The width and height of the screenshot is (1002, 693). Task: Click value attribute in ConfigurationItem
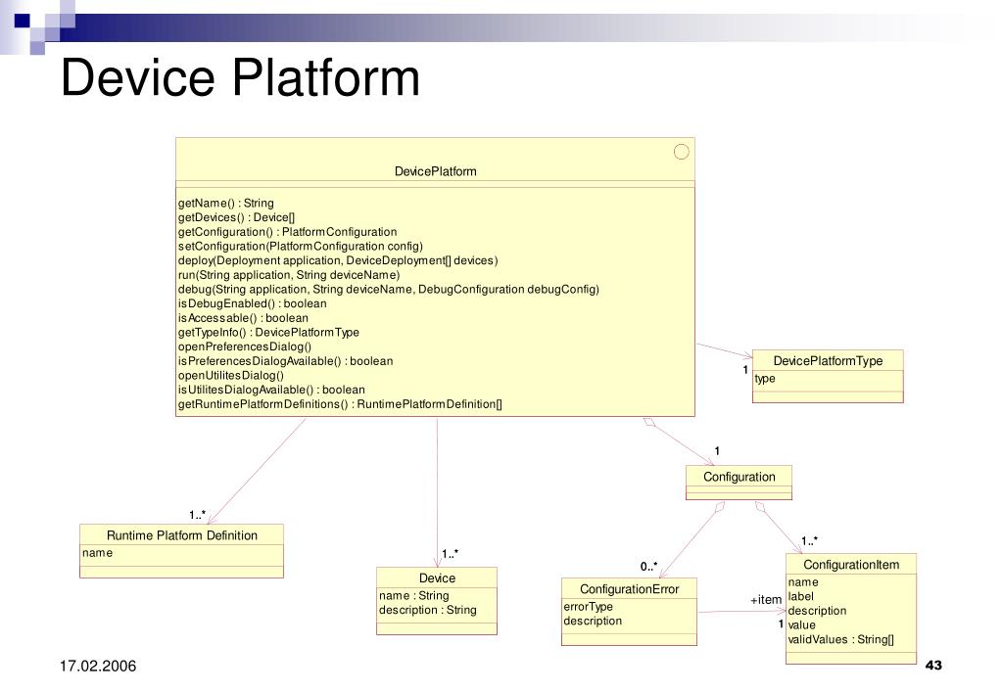[801, 624]
